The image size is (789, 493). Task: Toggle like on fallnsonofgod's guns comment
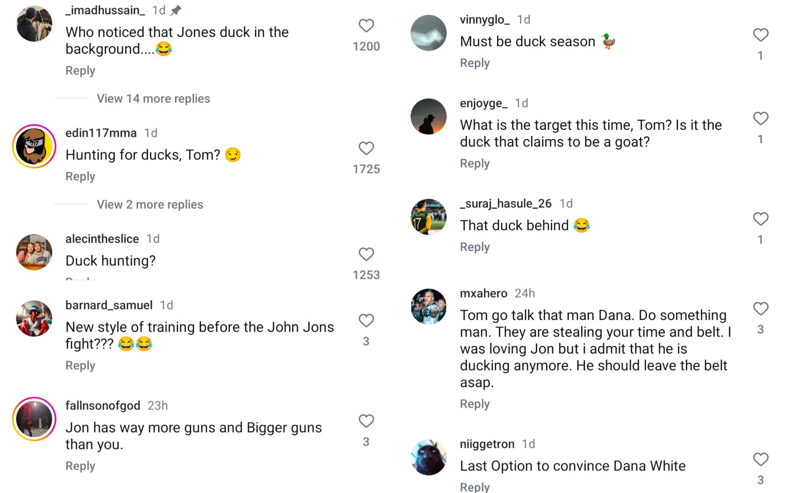pos(366,420)
